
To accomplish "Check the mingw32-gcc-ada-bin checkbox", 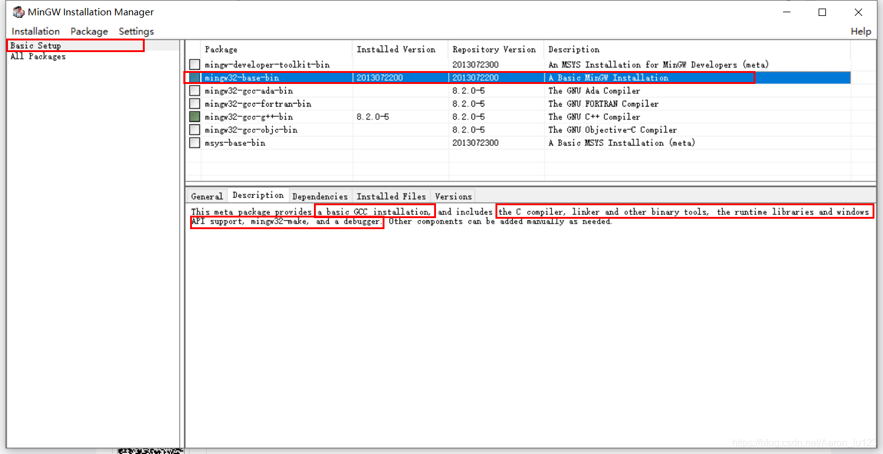I will click(194, 91).
